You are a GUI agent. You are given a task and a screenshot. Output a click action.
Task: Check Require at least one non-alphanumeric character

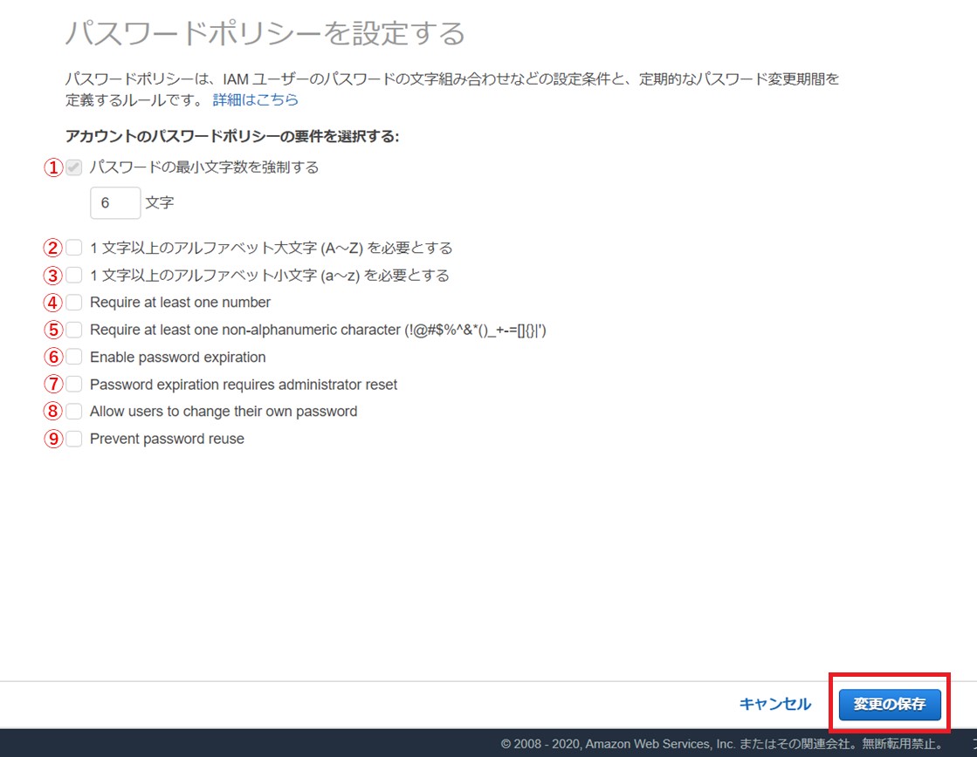tap(73, 330)
